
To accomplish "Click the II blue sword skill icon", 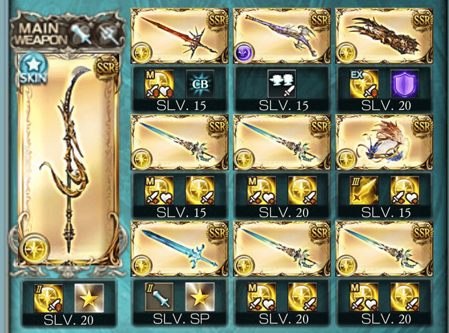I will coord(159,297).
